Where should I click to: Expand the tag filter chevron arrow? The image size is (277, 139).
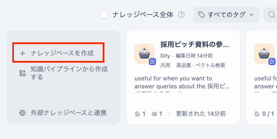(251, 15)
